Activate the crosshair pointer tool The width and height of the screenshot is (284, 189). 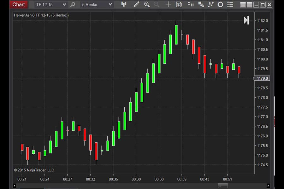168,4
